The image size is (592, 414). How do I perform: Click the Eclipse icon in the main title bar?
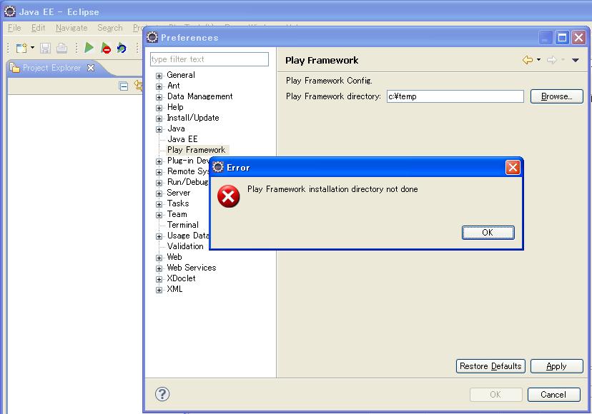(10, 11)
